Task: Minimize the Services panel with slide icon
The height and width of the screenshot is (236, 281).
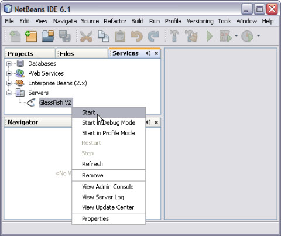Action: [x=148, y=53]
